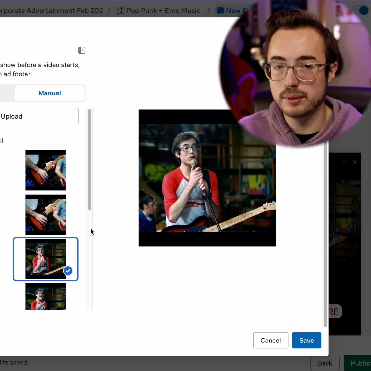The width and height of the screenshot is (371, 371).
Task: Click the blue checkmark badge
Action: tap(68, 271)
